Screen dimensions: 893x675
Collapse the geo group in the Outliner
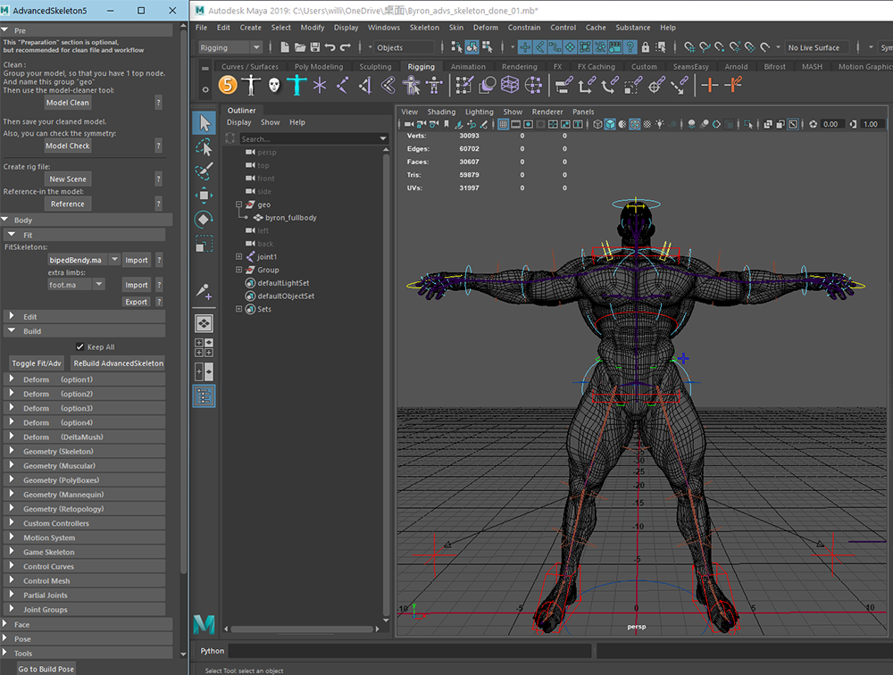(x=239, y=204)
